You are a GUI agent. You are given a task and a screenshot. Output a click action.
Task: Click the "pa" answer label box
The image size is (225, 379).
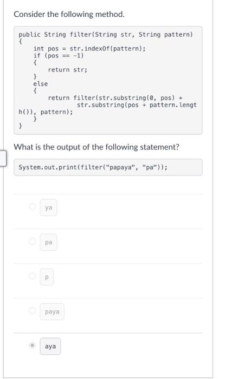coord(48,242)
